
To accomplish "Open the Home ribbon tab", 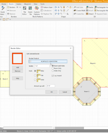I will (x=4, y=4).
